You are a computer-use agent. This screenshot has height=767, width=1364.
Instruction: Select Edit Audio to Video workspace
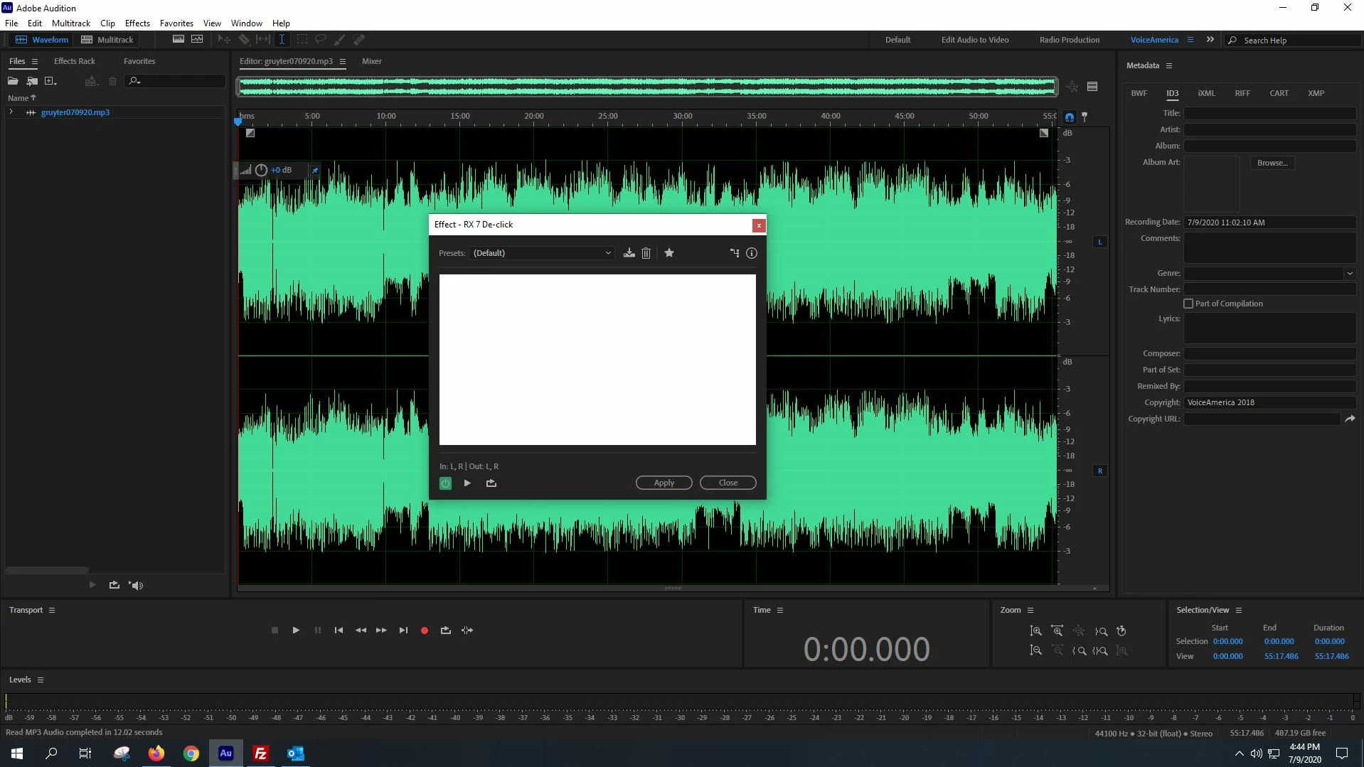(975, 40)
